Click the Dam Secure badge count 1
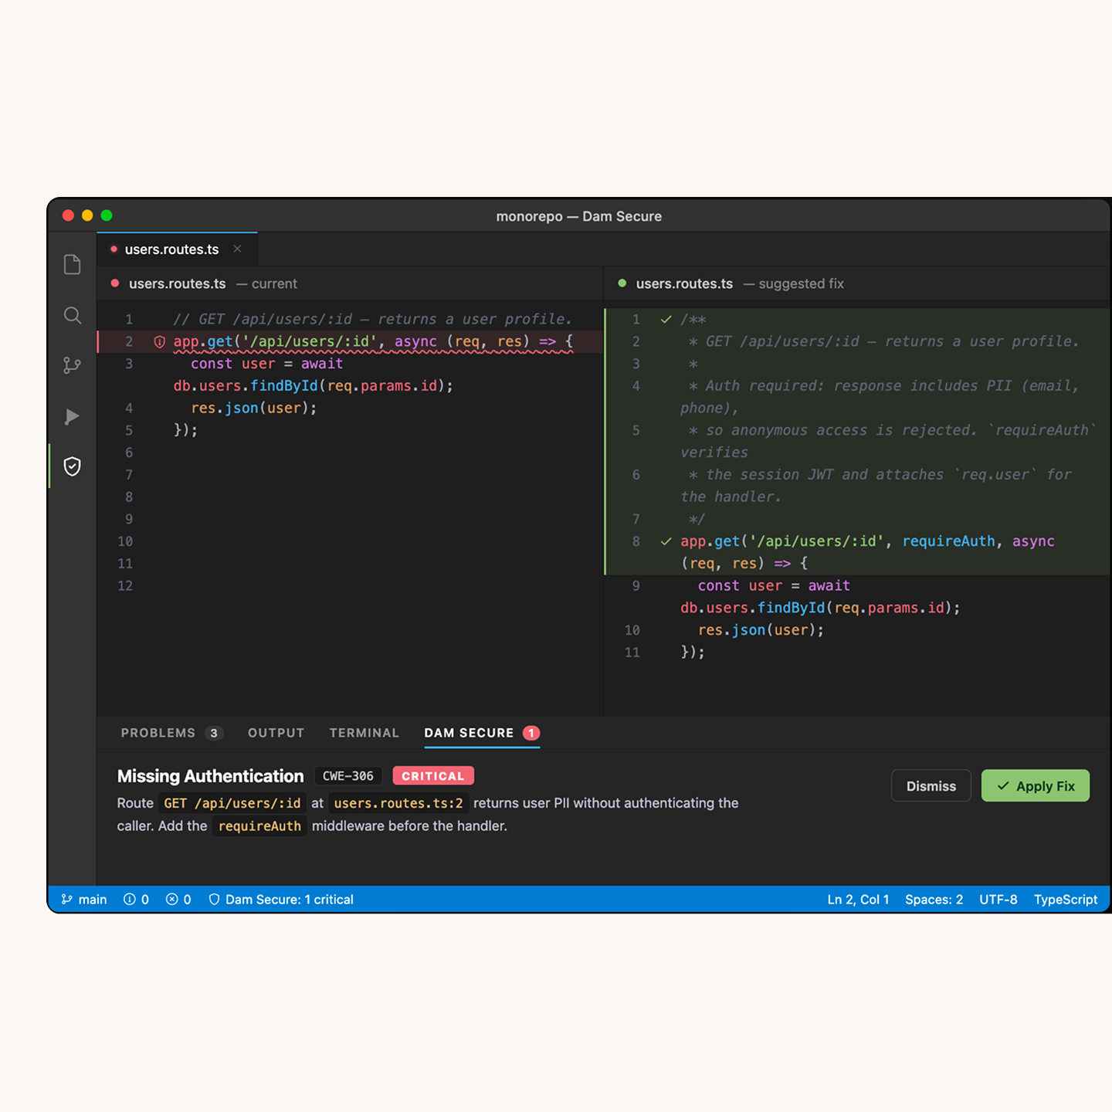Screen dimensions: 1112x1112 coord(531,733)
